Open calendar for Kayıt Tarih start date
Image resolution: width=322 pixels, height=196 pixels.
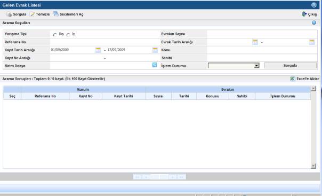pos(98,50)
